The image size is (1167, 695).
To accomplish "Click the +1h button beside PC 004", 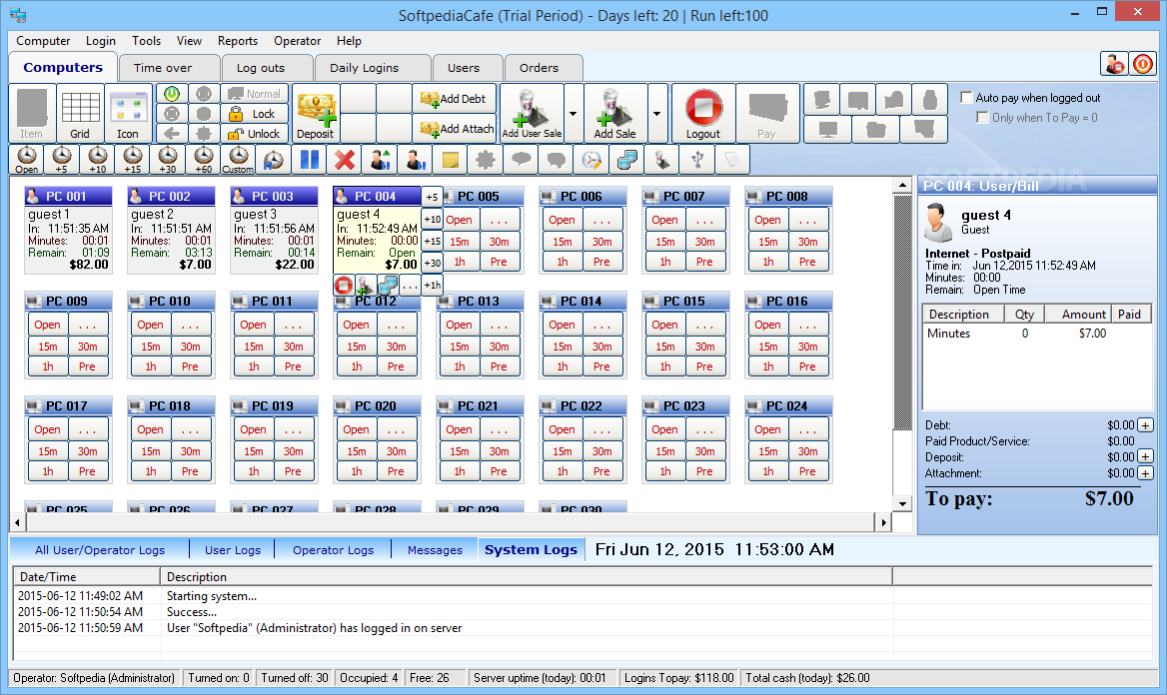I will click(433, 285).
